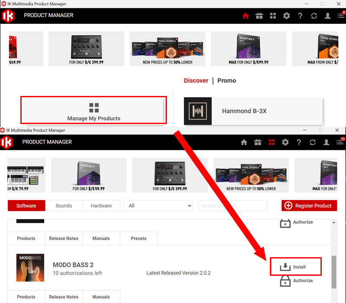This screenshot has width=346, height=303.
Task: Open Products tab above MODO BASS 2
Action: coord(26,239)
